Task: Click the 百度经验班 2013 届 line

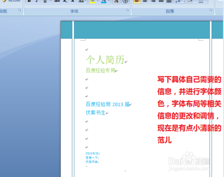Action: click(x=108, y=104)
